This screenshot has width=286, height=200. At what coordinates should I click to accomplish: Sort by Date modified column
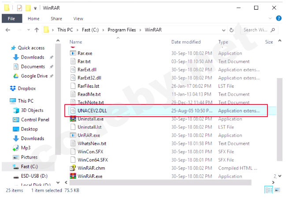click(186, 42)
